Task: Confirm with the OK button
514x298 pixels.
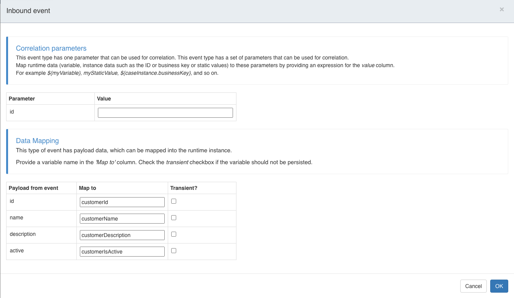Action: click(499, 286)
